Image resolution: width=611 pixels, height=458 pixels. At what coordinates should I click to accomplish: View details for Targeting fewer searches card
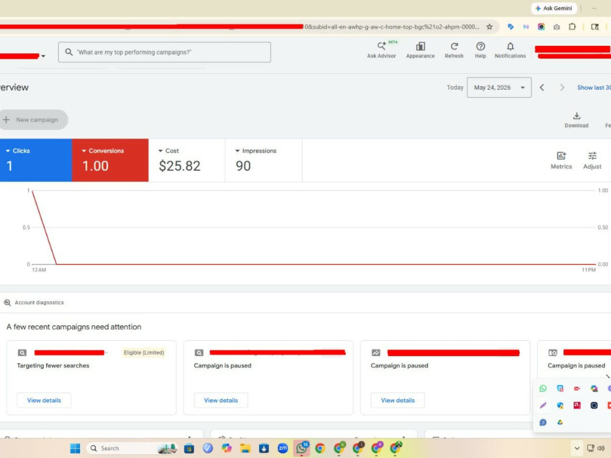tap(44, 401)
